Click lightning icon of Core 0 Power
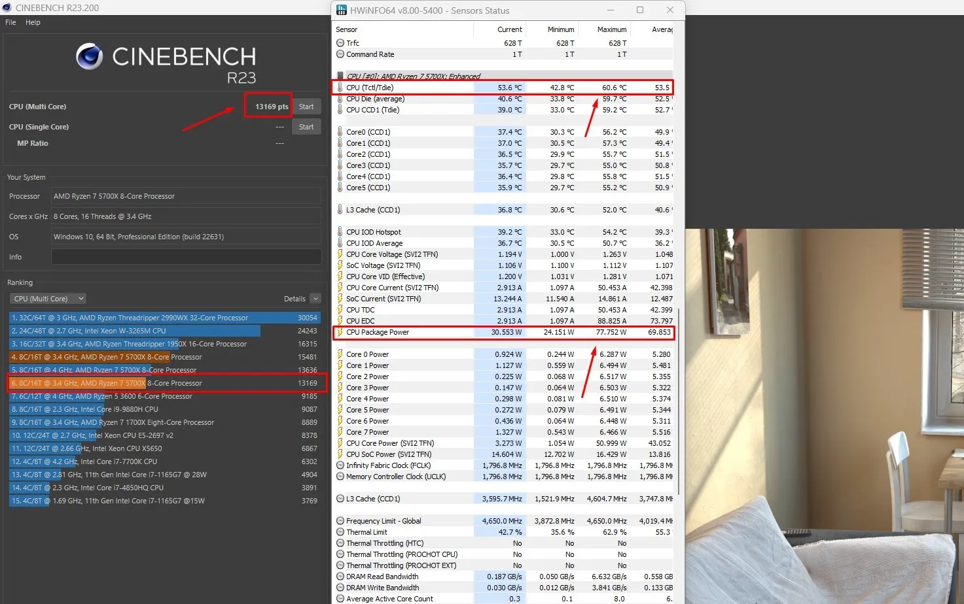The image size is (964, 604). click(340, 354)
